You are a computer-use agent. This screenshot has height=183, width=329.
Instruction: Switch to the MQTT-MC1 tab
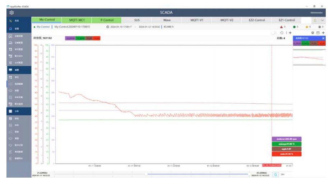coord(77,20)
